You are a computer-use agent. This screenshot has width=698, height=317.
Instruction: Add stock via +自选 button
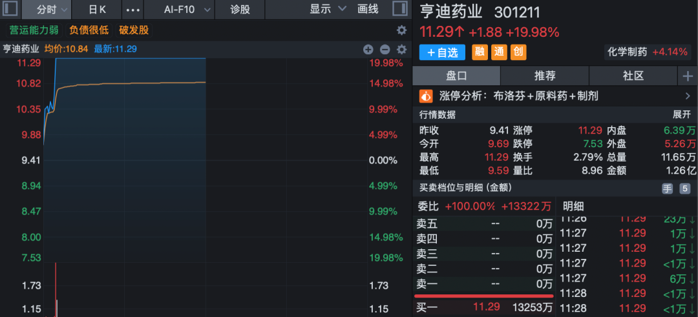tap(442, 52)
